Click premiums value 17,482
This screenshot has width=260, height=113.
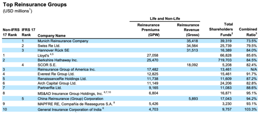tap(153, 70)
